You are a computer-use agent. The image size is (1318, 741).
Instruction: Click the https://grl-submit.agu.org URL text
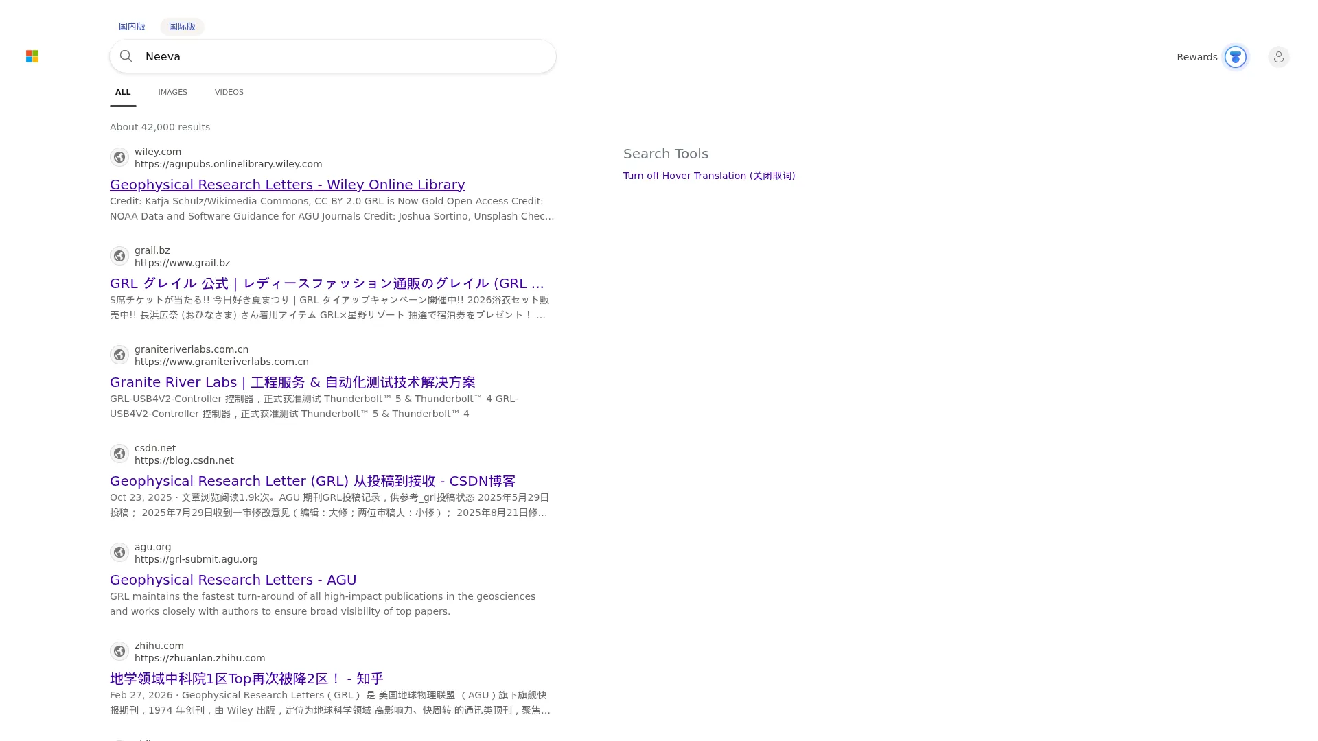point(196,559)
